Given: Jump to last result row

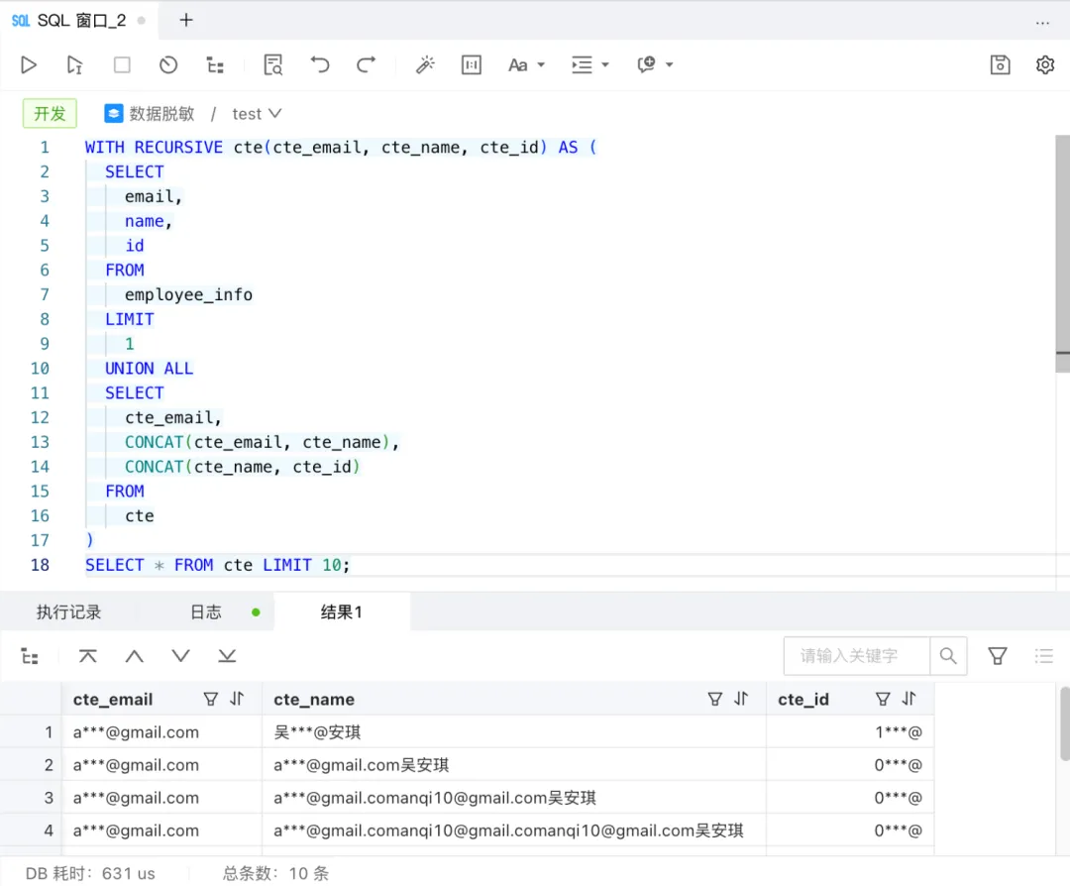Looking at the screenshot, I should pos(227,656).
